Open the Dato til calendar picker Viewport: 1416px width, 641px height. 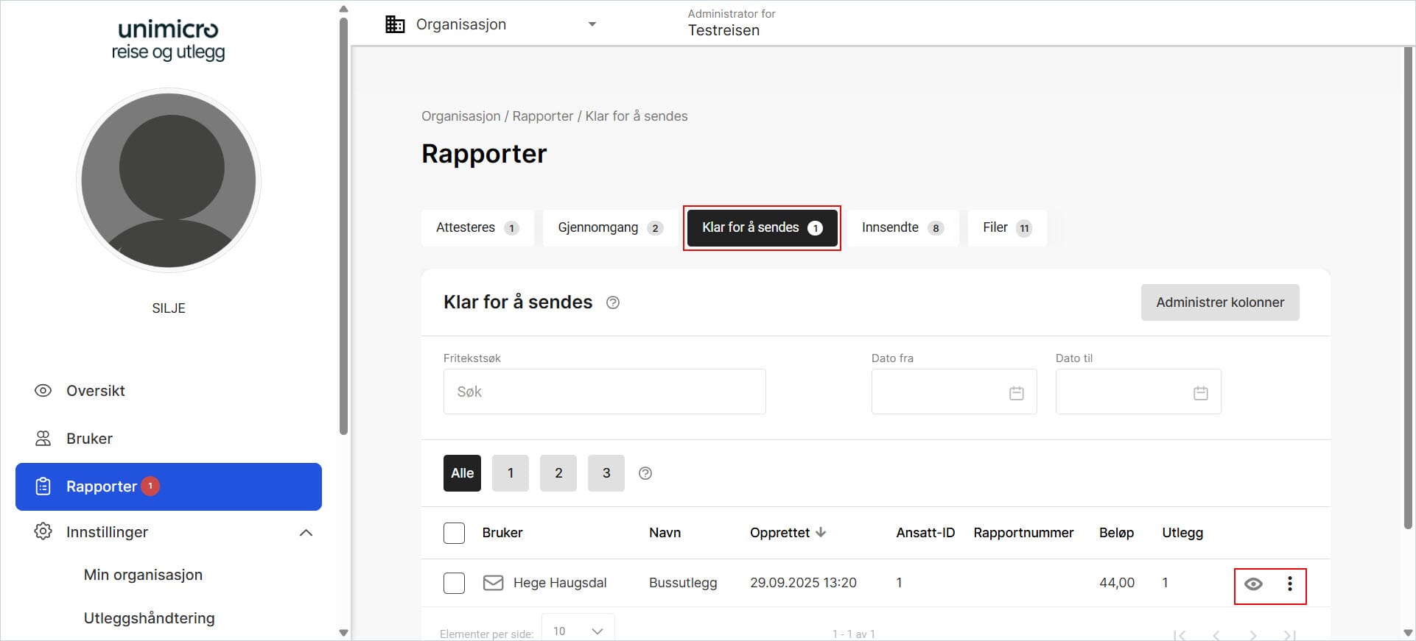[1200, 393]
